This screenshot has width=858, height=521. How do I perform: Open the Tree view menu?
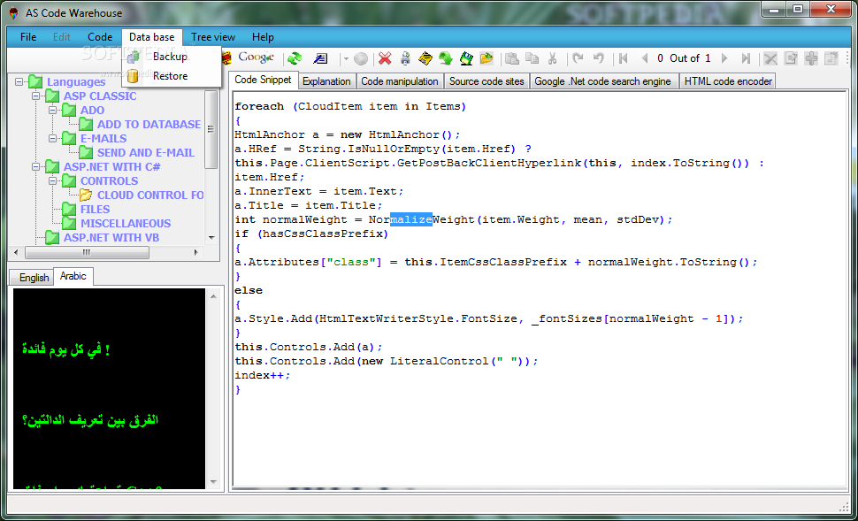[x=213, y=37]
